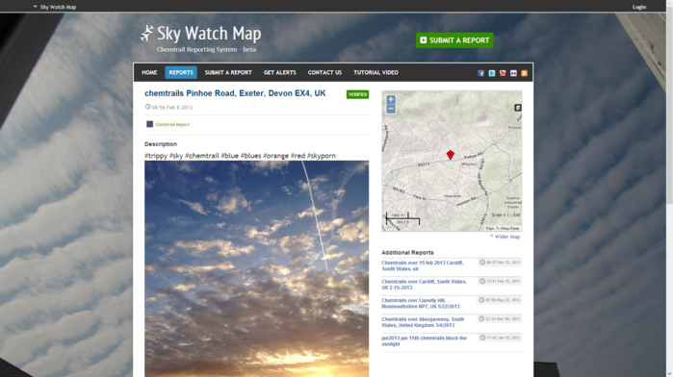Click the 08:56 Feb 8 2013 timestamp
Viewport: 673px width, 377px height.
click(x=171, y=108)
